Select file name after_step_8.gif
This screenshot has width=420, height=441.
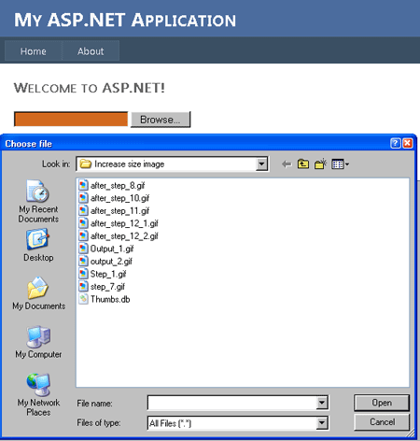coord(118,186)
